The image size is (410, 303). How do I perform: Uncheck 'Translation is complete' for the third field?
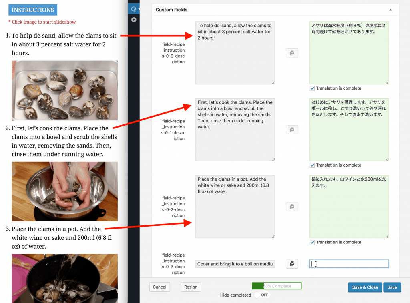pos(312,242)
